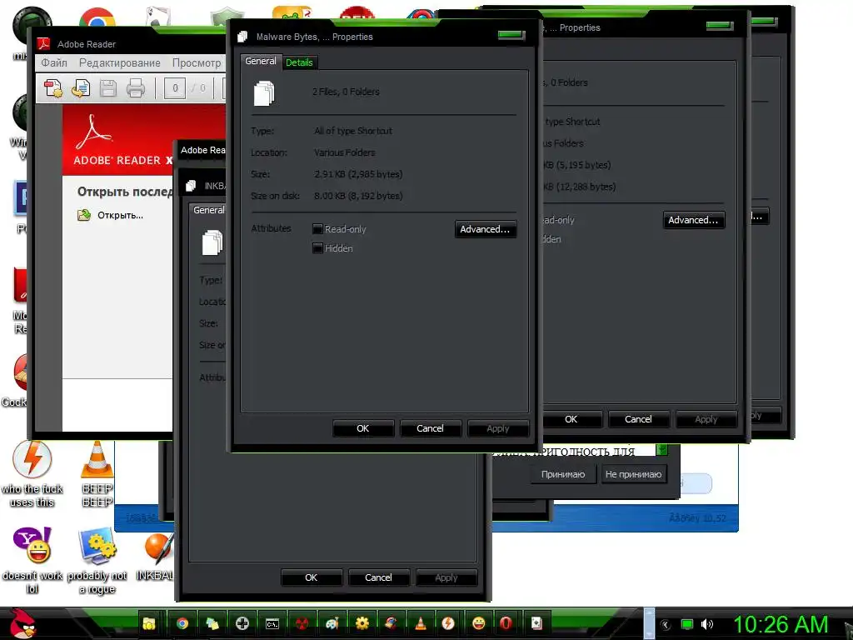Click the VLC cone icon in the taskbar

[421, 623]
